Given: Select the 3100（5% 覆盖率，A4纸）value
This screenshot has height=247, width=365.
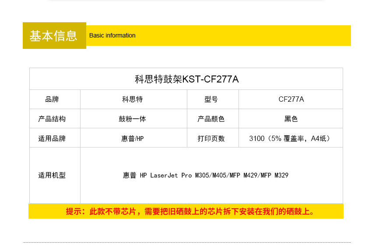Looking at the screenshot, I should (x=290, y=138).
